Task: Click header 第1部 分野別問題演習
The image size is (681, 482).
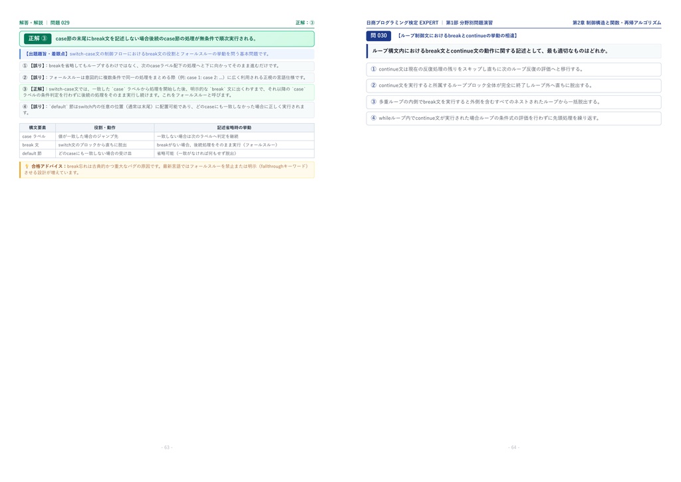Action: click(470, 23)
